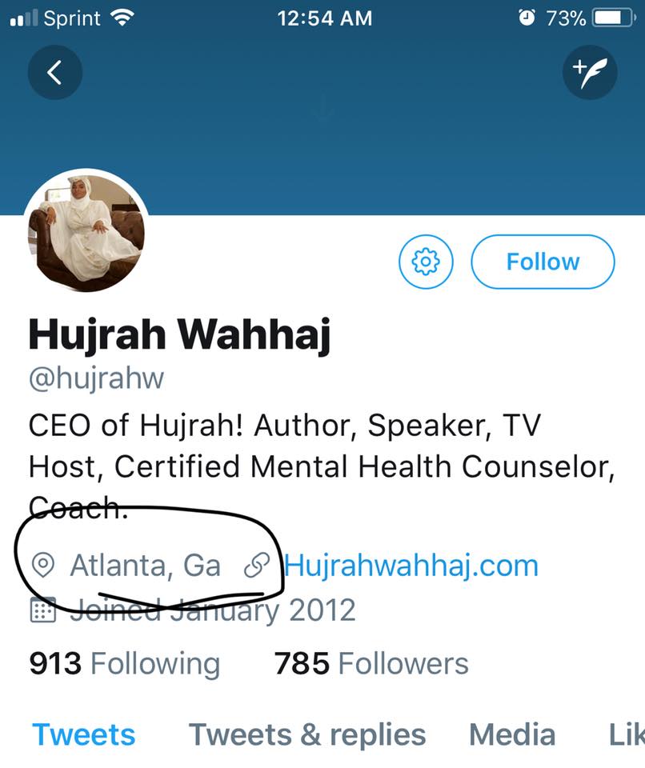
Task: Compose a new tweet with feather icon
Action: click(x=590, y=73)
